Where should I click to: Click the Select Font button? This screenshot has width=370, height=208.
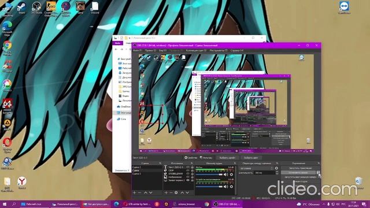pos(227,158)
